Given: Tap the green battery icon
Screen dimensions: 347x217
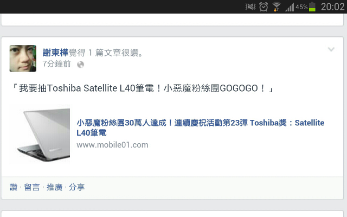Looking at the screenshot, I should 312,7.
